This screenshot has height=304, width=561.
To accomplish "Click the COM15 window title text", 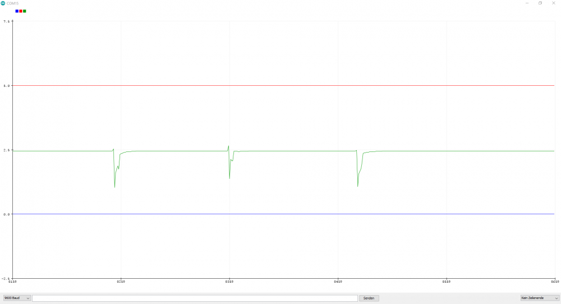I will pyautogui.click(x=13, y=3).
